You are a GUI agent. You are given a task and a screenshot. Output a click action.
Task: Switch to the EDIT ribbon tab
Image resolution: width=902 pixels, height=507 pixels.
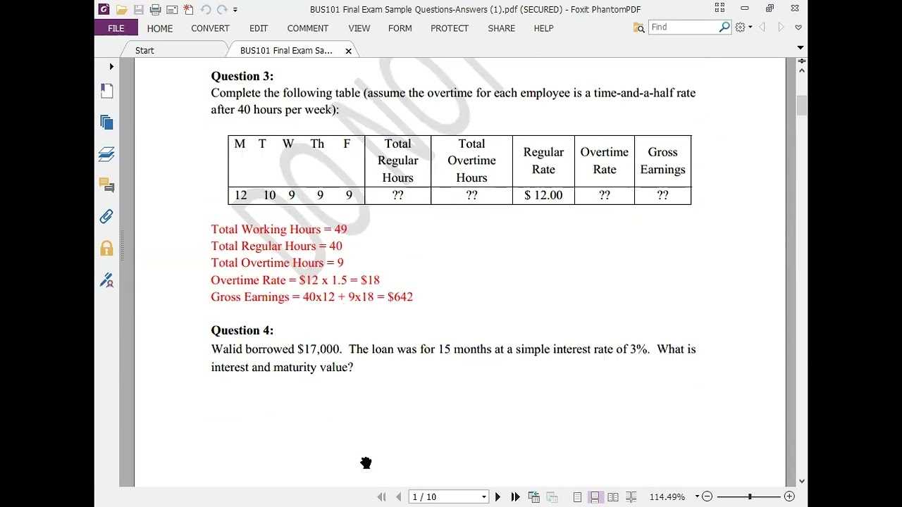point(259,28)
